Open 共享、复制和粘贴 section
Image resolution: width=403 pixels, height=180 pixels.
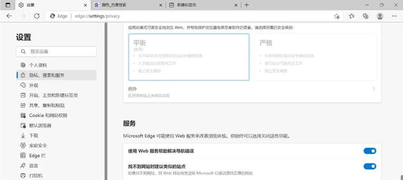pos(56,105)
